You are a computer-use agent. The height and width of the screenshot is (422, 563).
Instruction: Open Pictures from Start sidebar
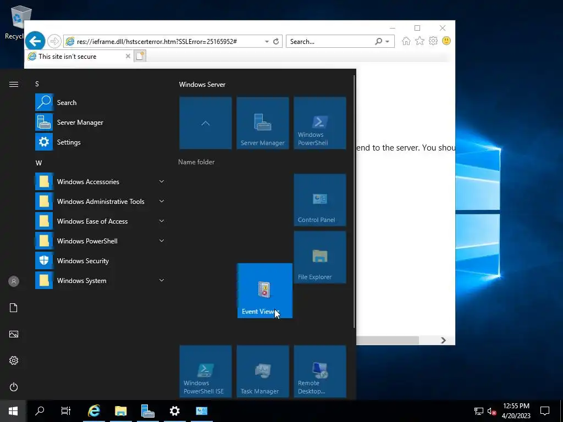coord(14,334)
